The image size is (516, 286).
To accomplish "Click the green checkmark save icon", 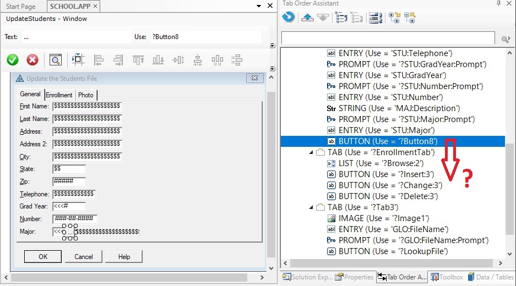I will click(x=13, y=60).
